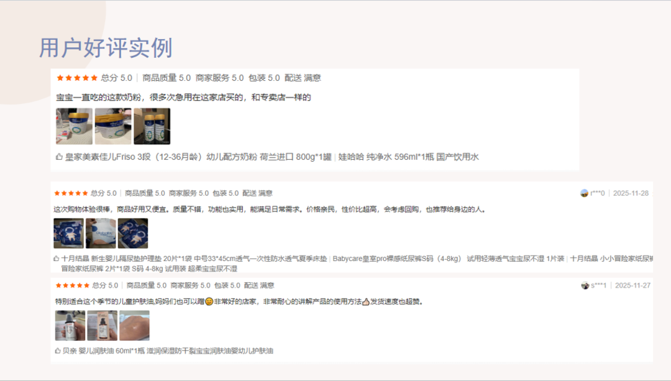The width and height of the screenshot is (671, 381).
Task: Click the avatar of user s***1
Action: [585, 285]
